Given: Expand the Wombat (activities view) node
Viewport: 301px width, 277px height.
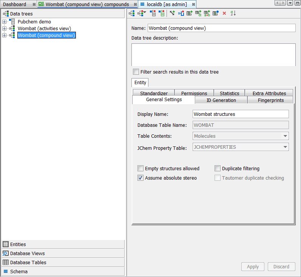Looking at the screenshot, I should tap(5, 29).
